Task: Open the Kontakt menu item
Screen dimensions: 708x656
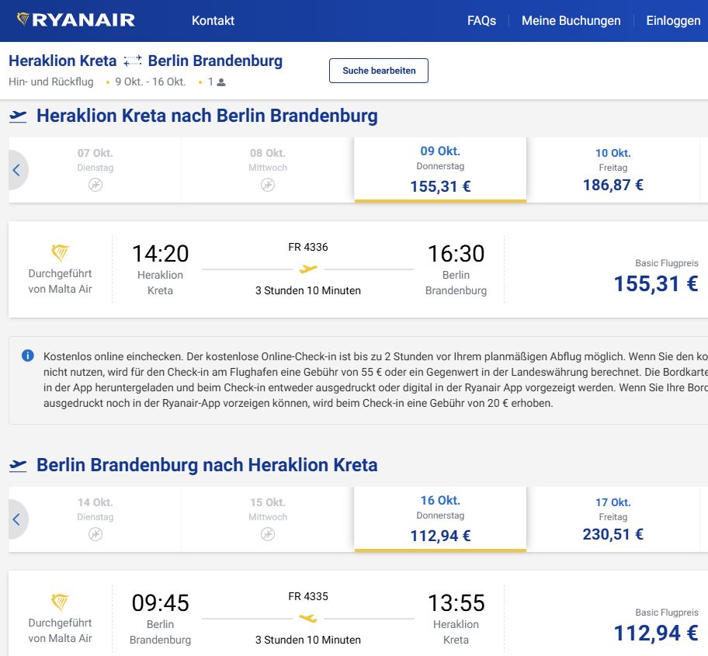Action: (x=213, y=21)
